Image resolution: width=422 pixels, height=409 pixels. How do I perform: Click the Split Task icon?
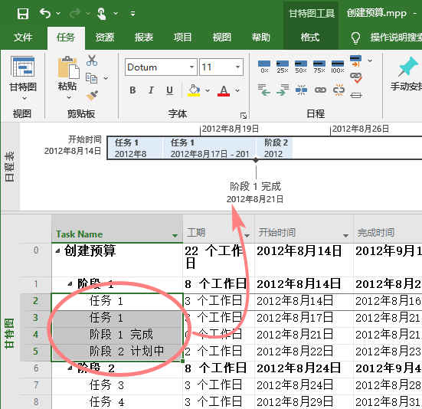(x=301, y=90)
